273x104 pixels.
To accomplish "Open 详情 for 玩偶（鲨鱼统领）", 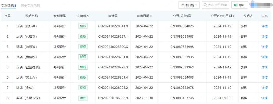I will [265, 67].
